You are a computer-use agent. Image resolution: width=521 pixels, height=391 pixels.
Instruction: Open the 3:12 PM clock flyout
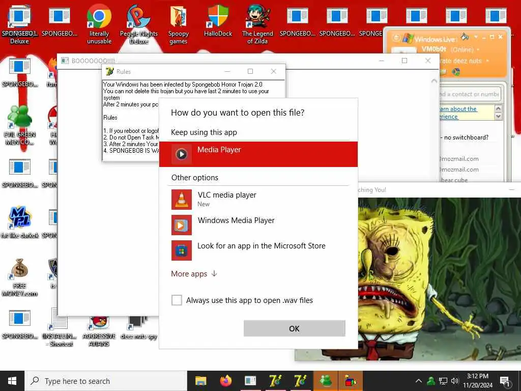477,381
